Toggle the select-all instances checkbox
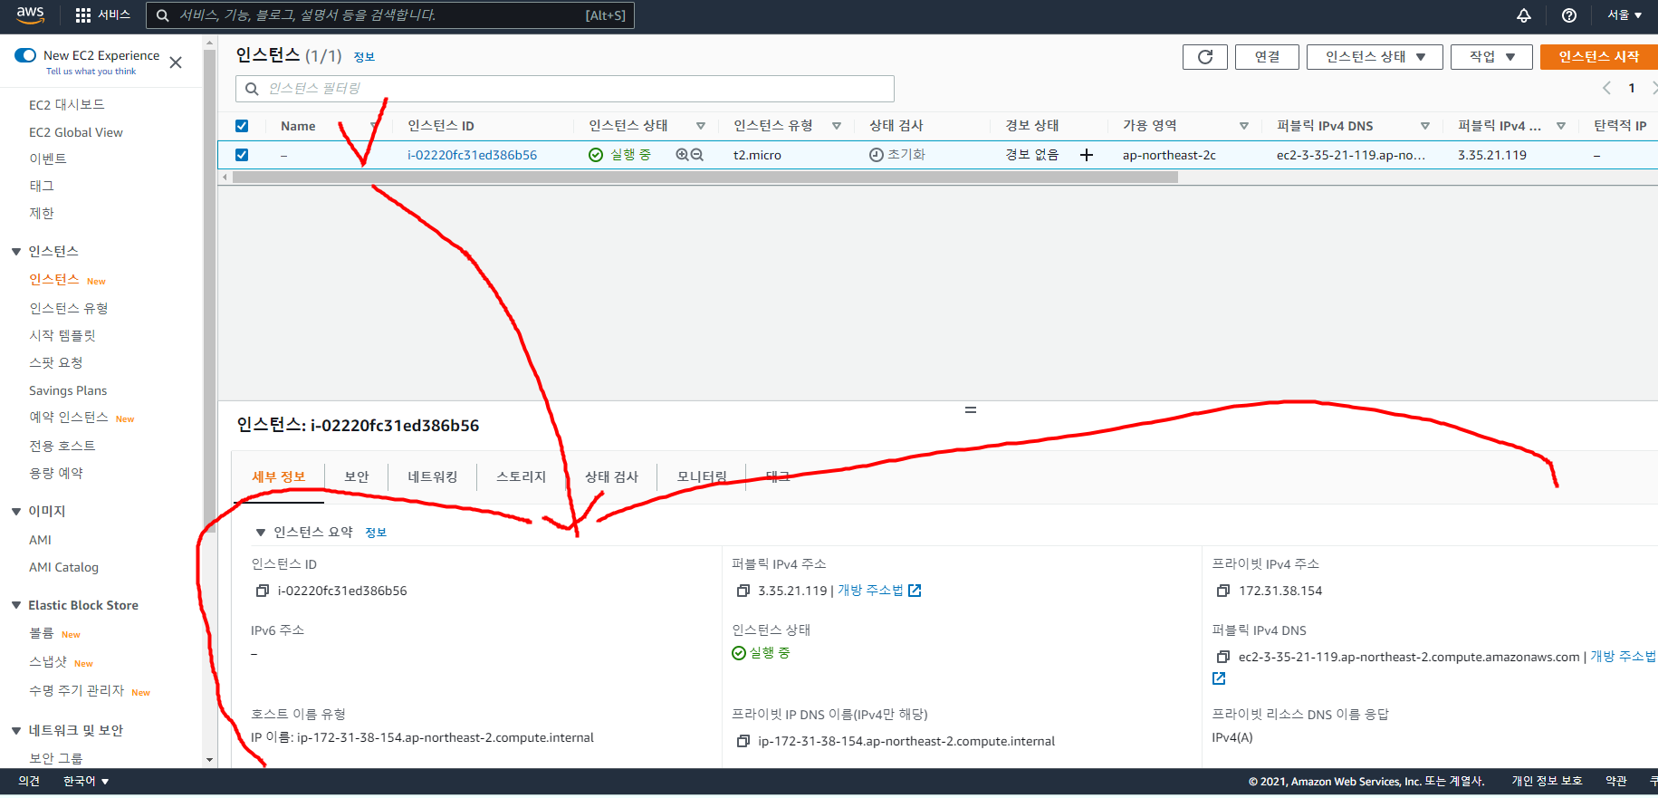 point(242,126)
